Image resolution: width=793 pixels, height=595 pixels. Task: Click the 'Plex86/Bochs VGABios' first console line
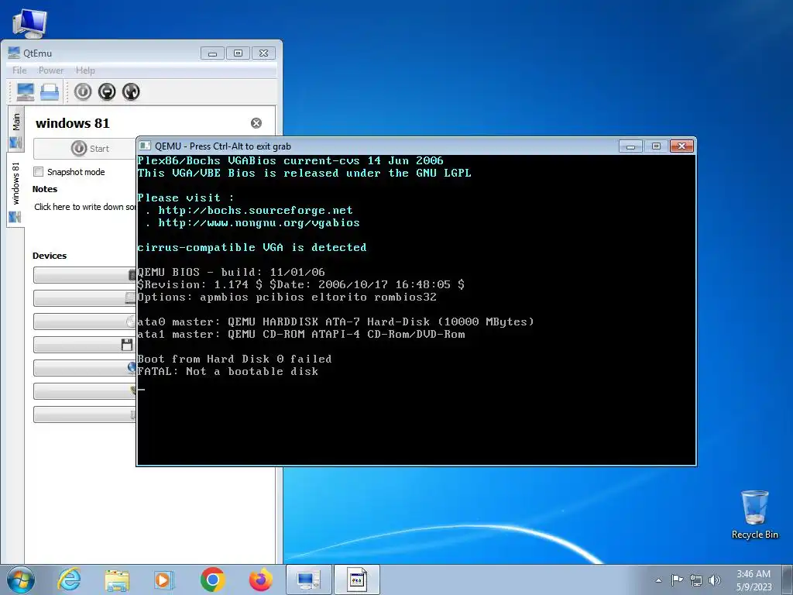(290, 161)
